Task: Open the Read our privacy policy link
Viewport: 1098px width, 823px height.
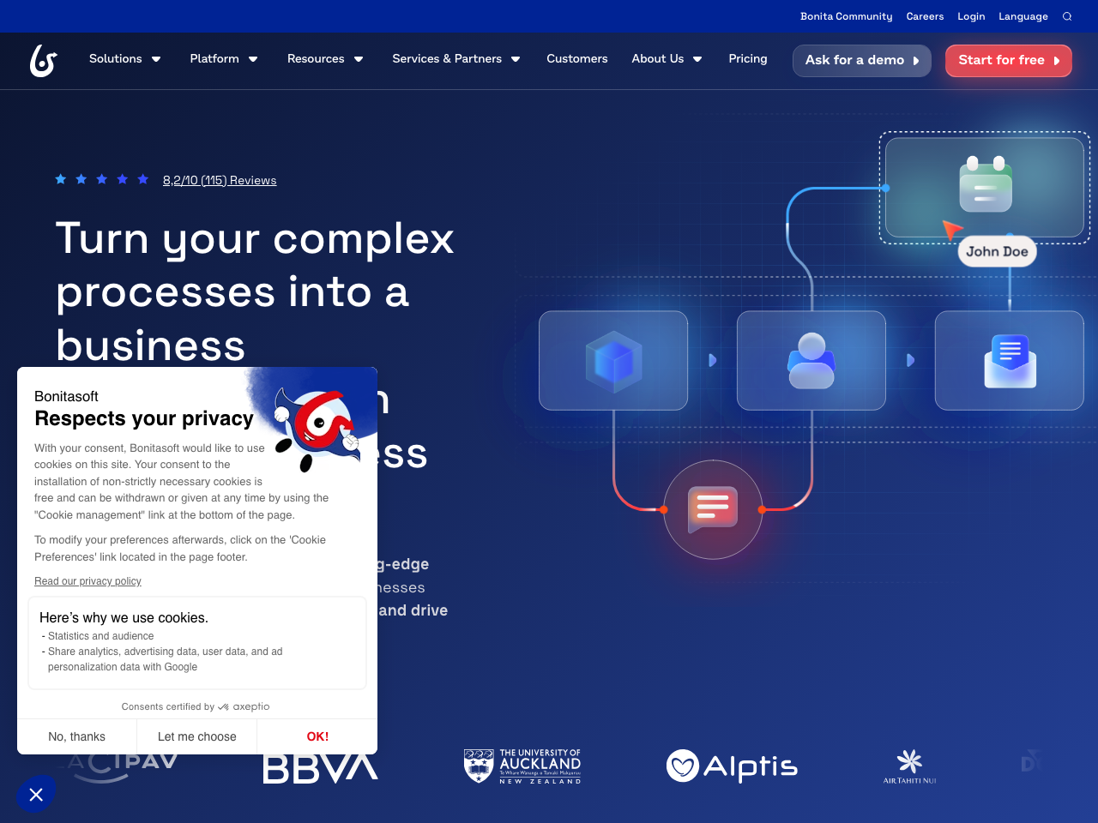Action: pyautogui.click(x=87, y=581)
